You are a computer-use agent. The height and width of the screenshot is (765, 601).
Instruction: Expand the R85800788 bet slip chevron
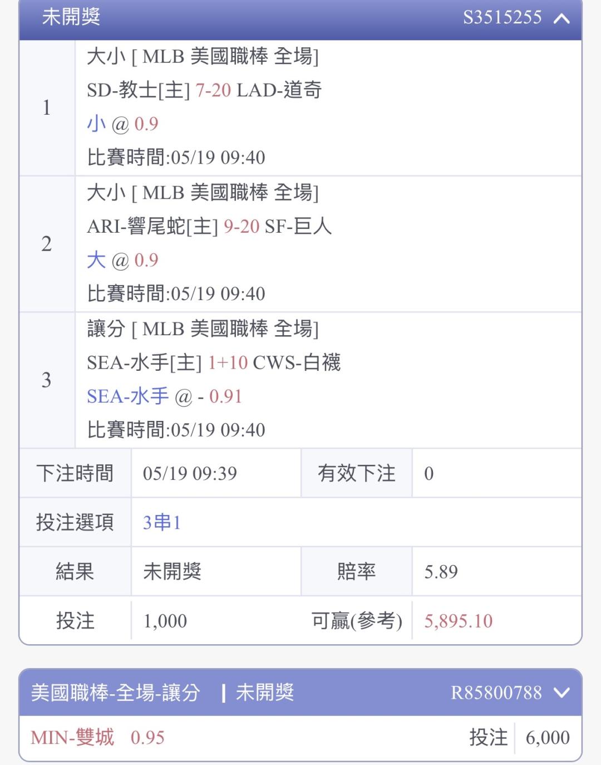[561, 693]
